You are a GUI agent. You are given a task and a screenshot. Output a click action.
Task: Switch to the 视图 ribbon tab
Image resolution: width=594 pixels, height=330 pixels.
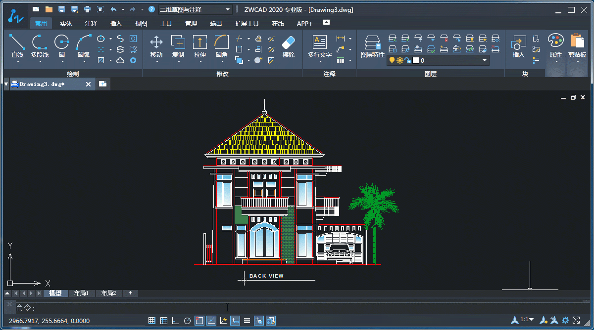coord(141,23)
